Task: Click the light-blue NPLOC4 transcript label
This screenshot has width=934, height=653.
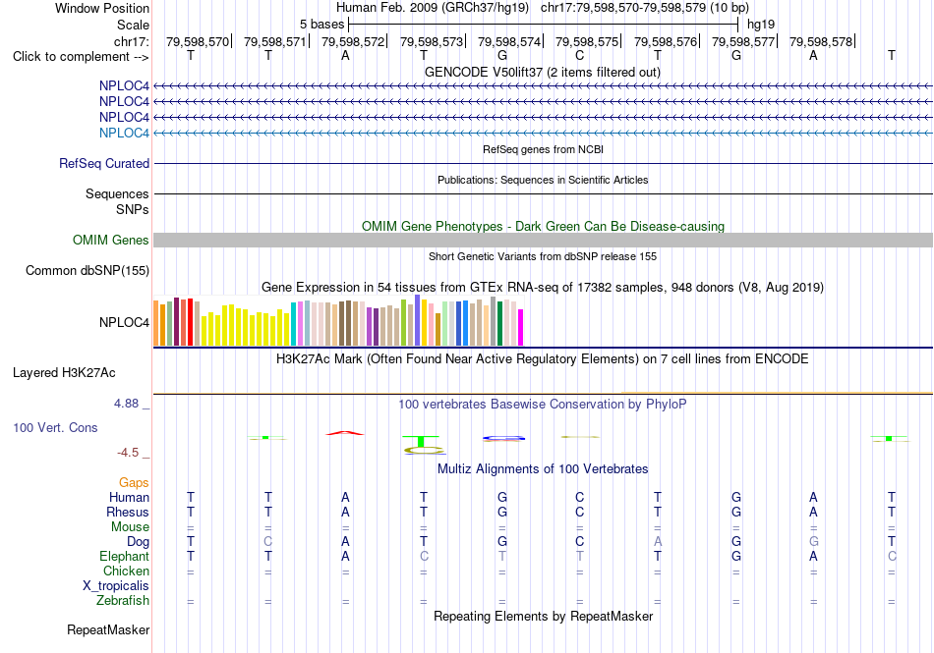Action: click(124, 133)
